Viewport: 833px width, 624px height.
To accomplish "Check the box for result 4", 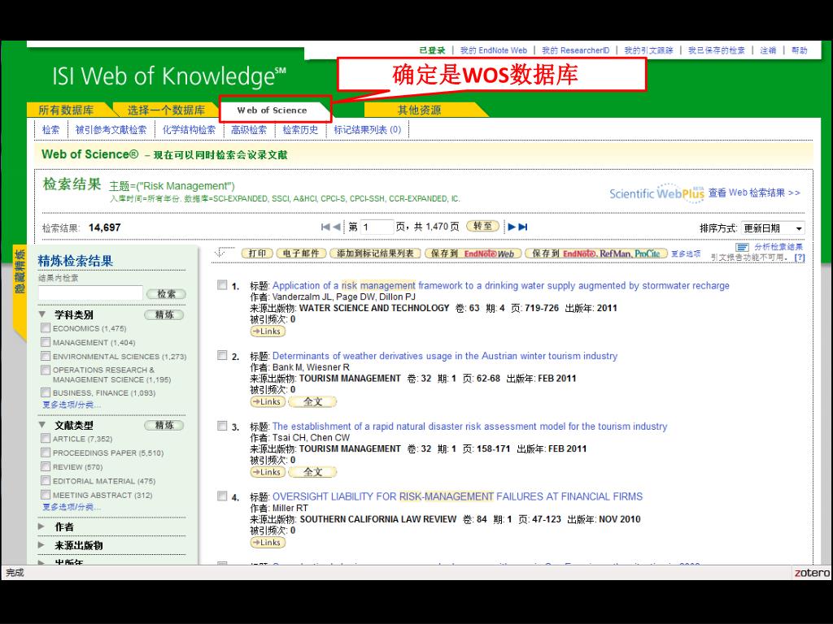I will click(x=222, y=496).
